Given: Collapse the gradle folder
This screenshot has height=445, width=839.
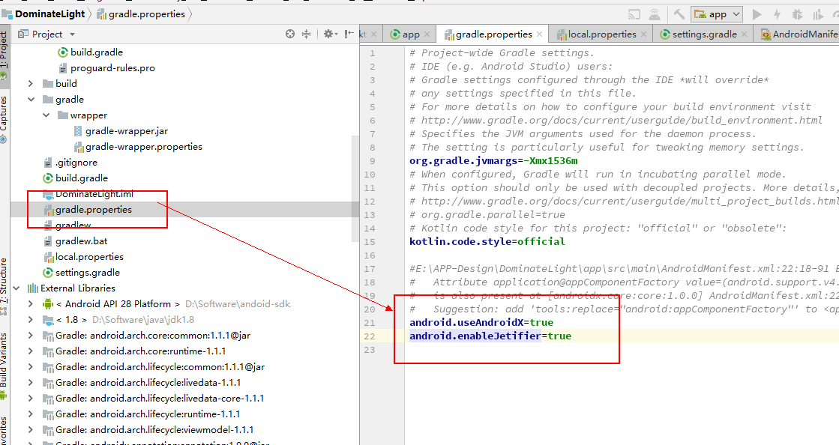Looking at the screenshot, I should click(31, 100).
